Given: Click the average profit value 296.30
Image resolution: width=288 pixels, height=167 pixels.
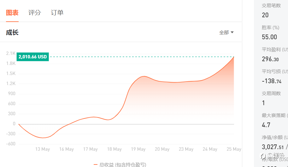Looking at the screenshot, I should click(270, 59).
